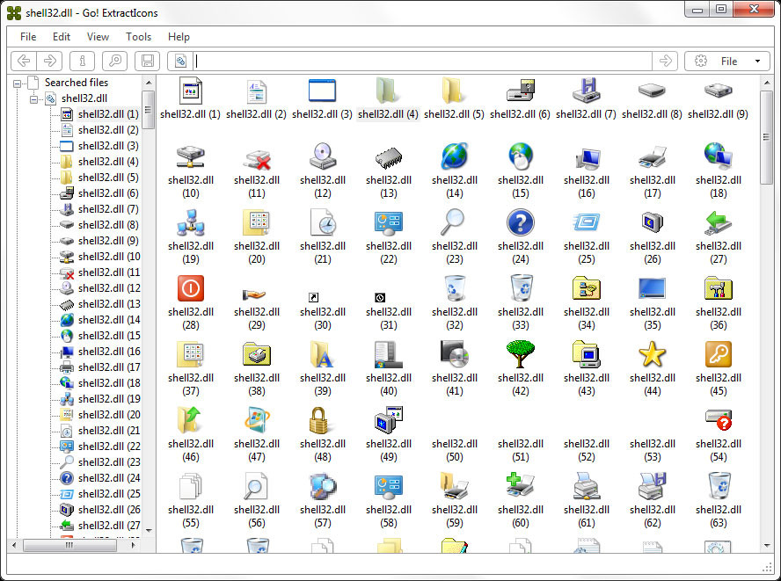
Task: Select shell32.dll (1) in the tree
Action: click(x=108, y=114)
